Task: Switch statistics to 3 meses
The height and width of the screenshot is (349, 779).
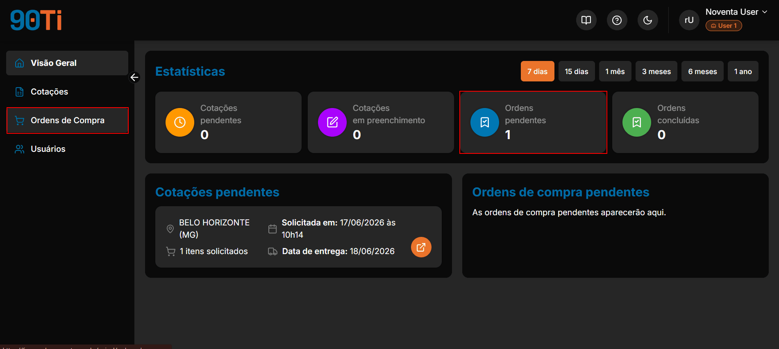Action: [x=656, y=71]
